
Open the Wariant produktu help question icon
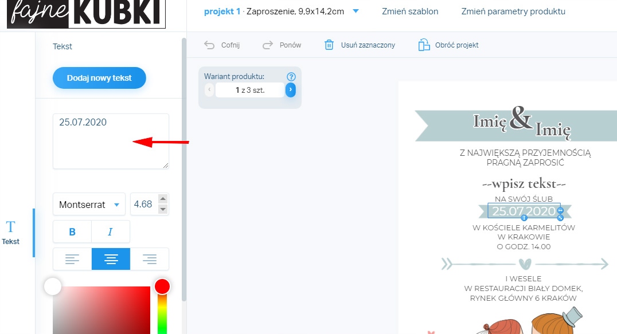pyautogui.click(x=291, y=77)
